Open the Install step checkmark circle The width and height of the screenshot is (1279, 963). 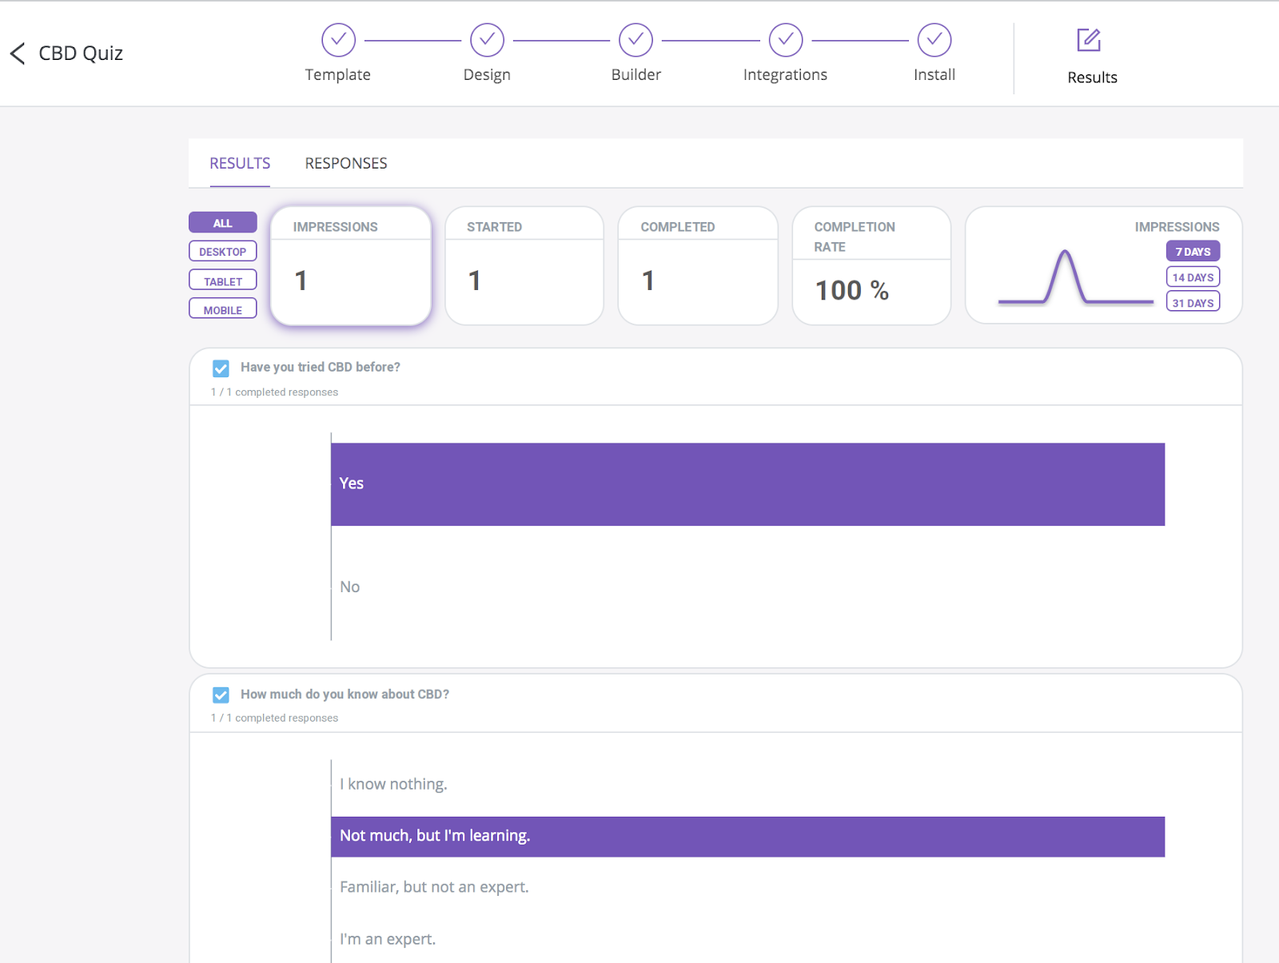pyautogui.click(x=934, y=40)
